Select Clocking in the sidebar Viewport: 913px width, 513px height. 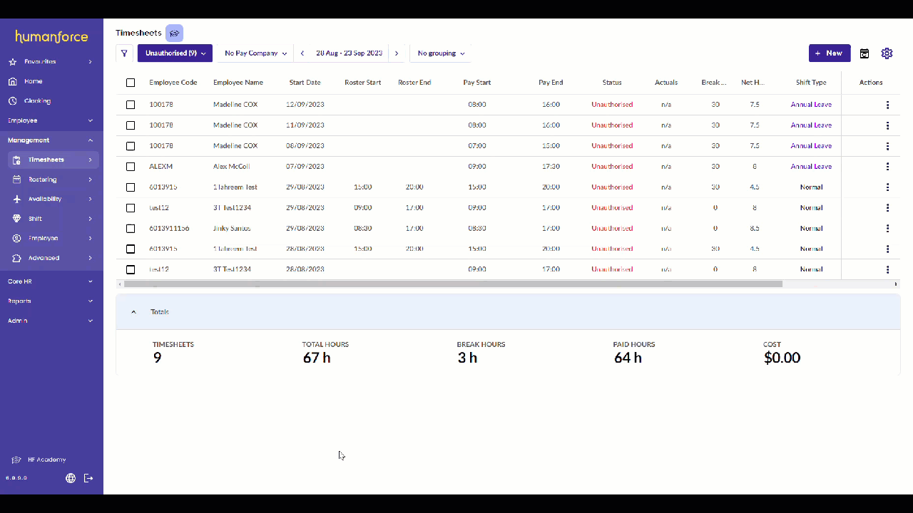click(37, 101)
